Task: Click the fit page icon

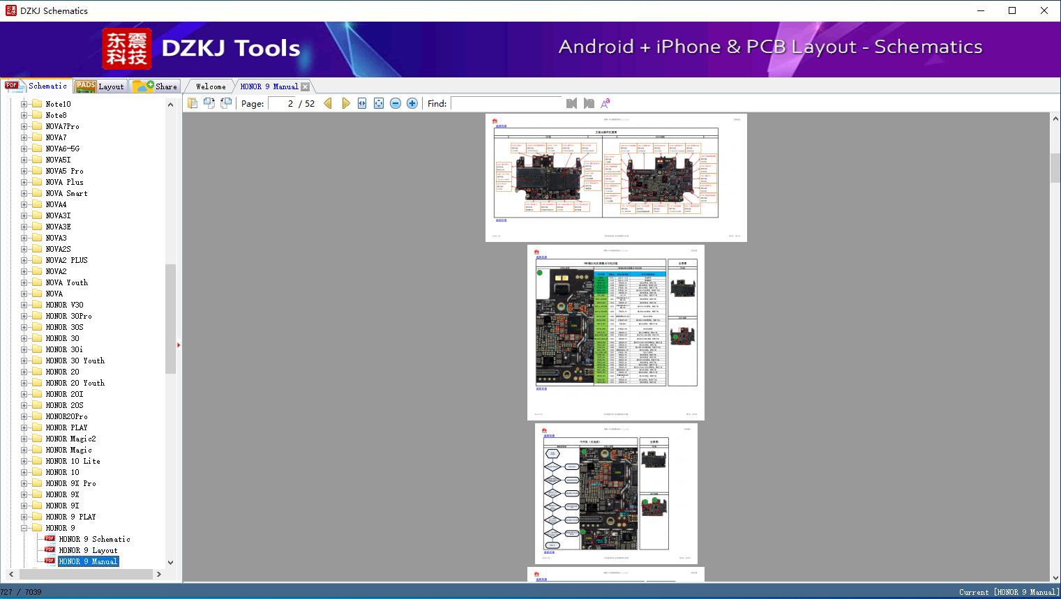Action: [x=379, y=103]
